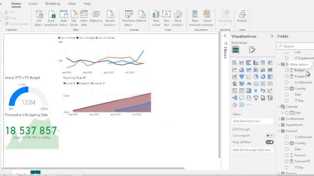Insert a Text box
Viewport: 314px width, 176px height.
(166, 18)
